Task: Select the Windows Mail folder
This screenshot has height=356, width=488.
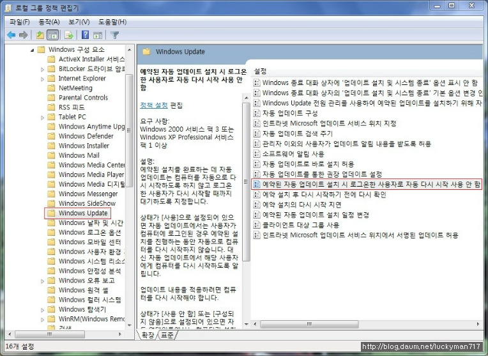Action: click(73, 155)
